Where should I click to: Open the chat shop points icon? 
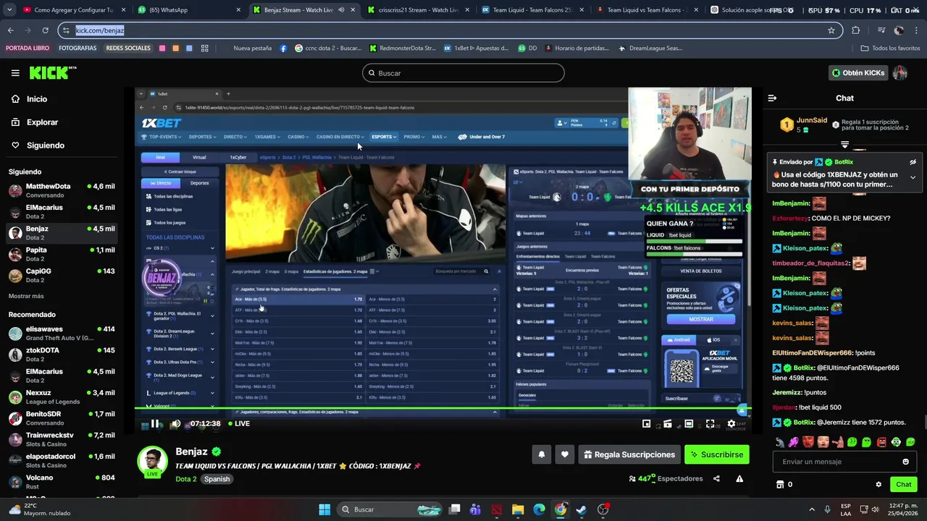tap(780, 485)
